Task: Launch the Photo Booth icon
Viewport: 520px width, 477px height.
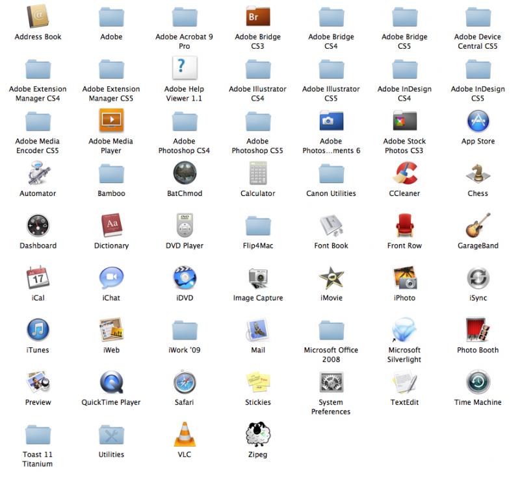Action: tap(478, 330)
